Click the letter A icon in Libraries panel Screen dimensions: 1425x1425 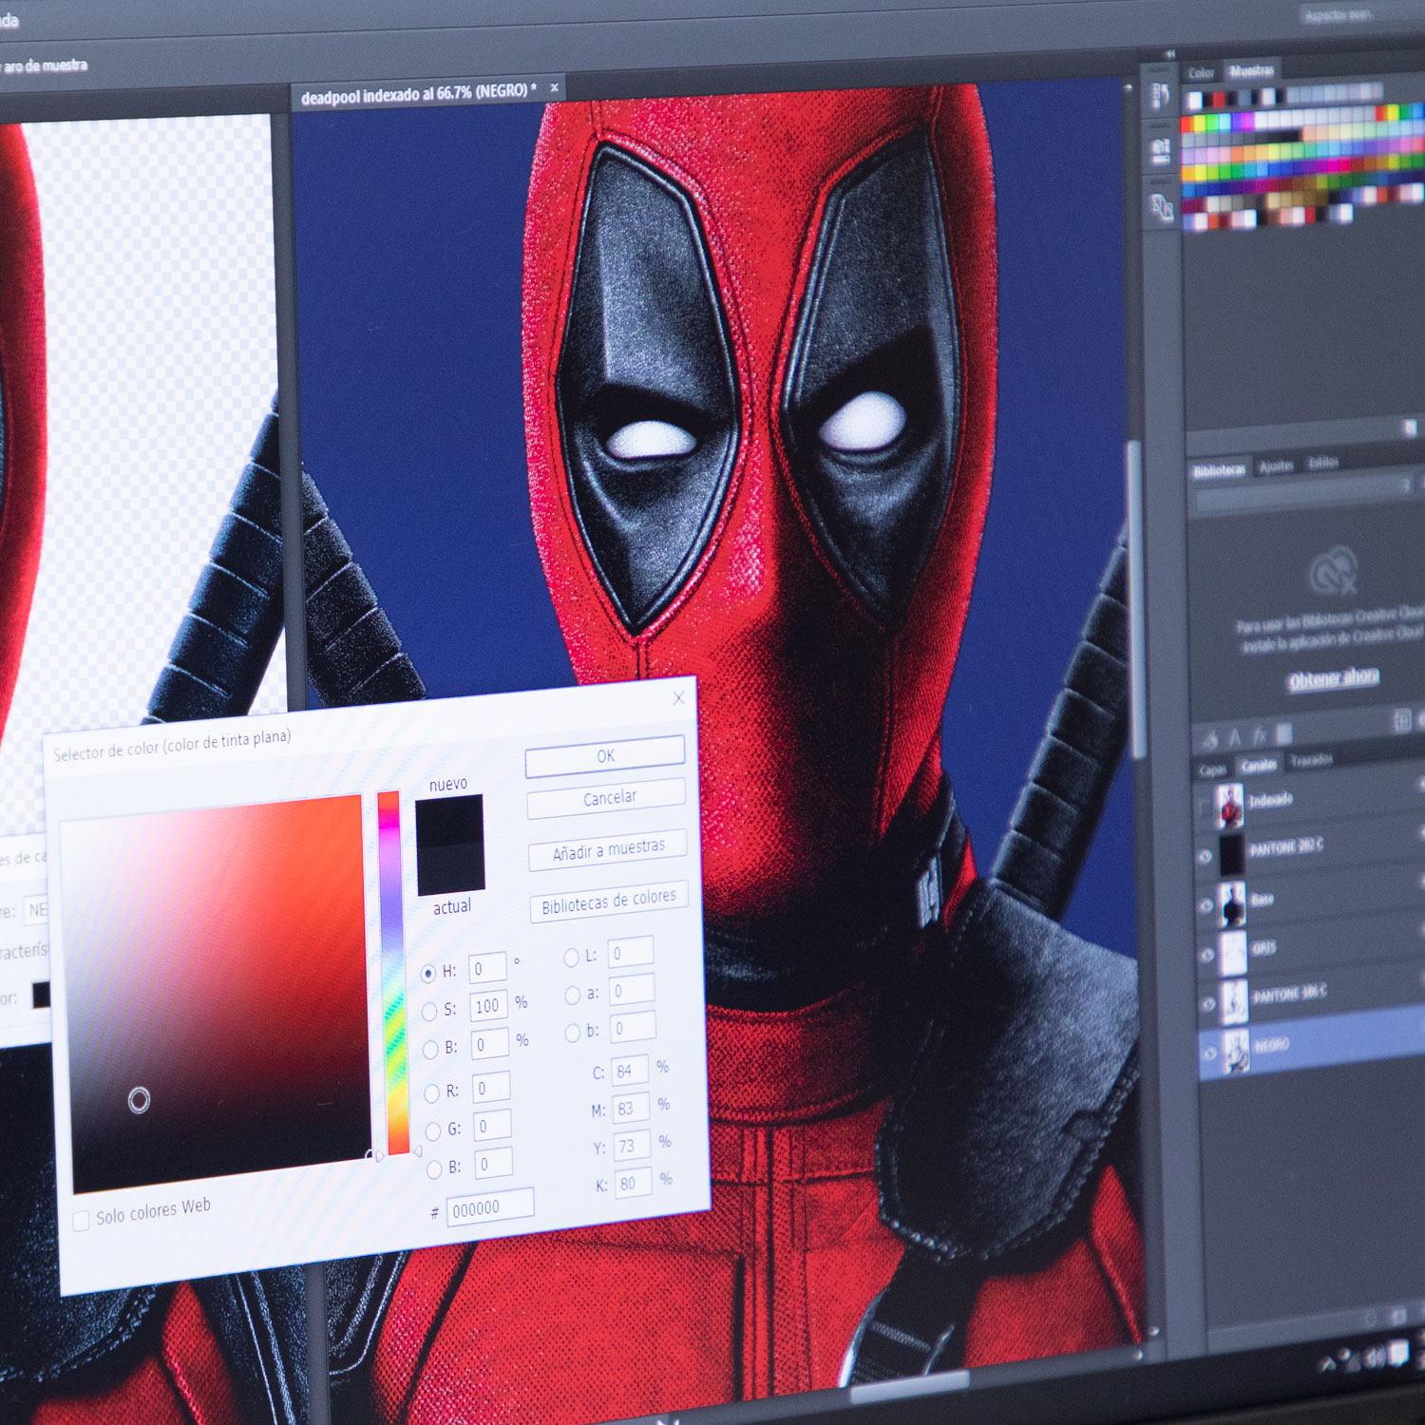1234,737
